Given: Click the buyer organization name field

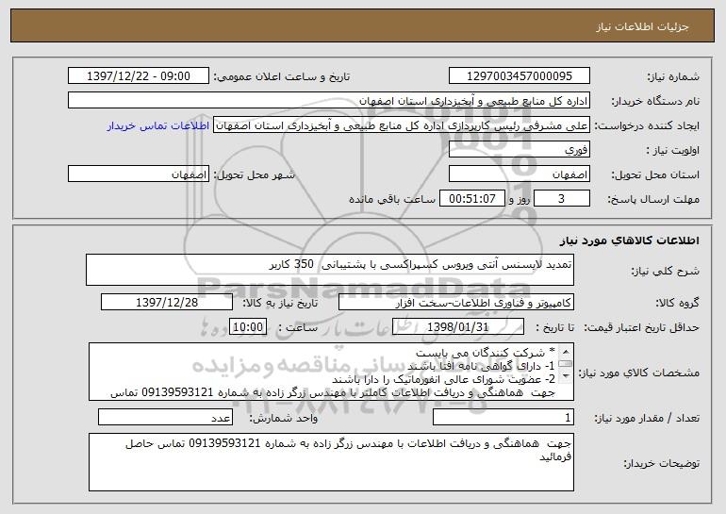Looking at the screenshot, I should click(329, 101).
